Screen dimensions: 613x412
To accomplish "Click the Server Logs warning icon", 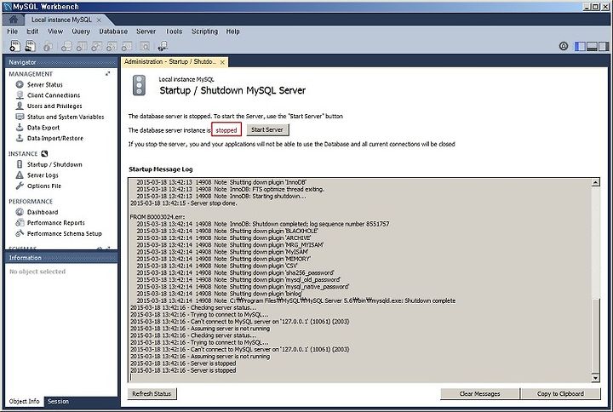I will [x=20, y=175].
